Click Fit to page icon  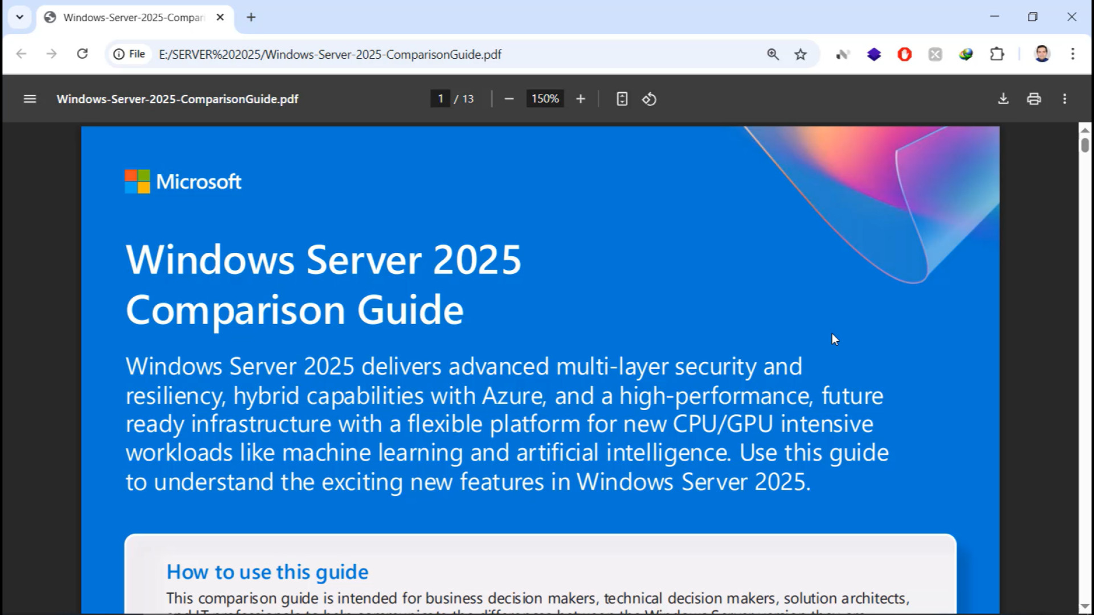pos(622,99)
